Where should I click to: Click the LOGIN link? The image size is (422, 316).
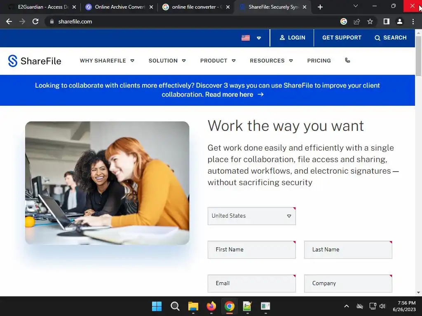pos(292,37)
